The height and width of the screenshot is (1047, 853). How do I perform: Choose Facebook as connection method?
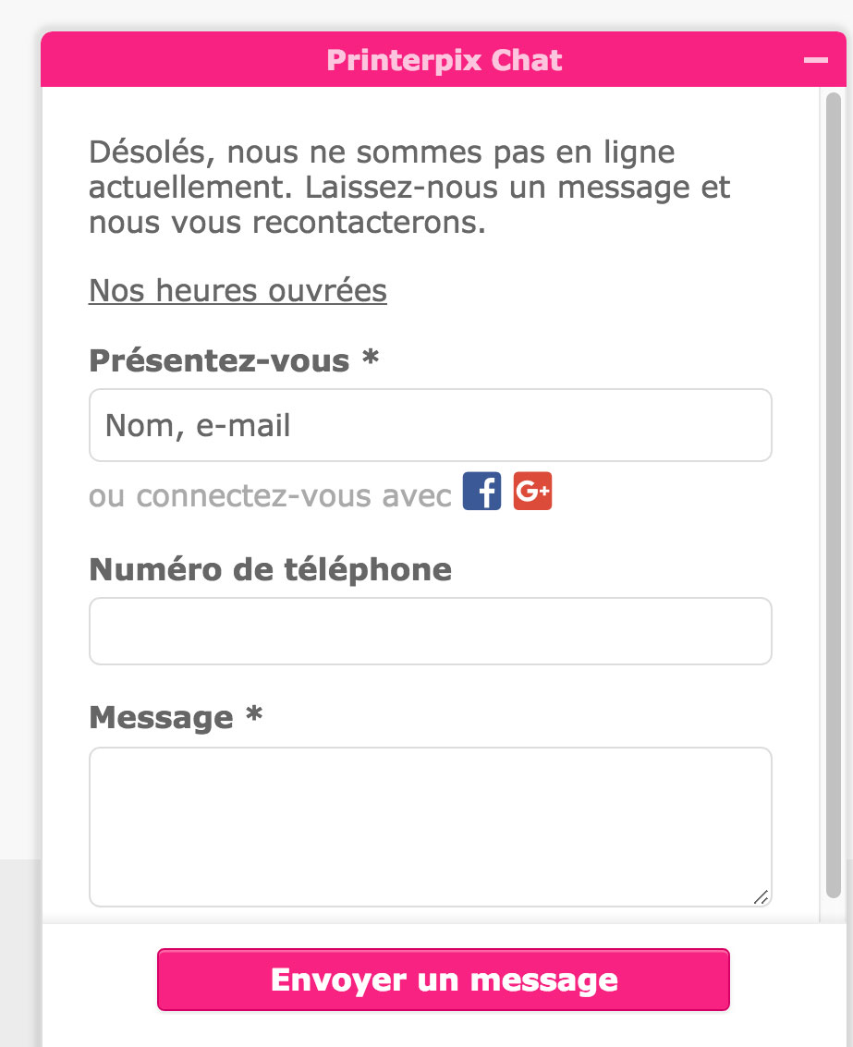(x=481, y=491)
